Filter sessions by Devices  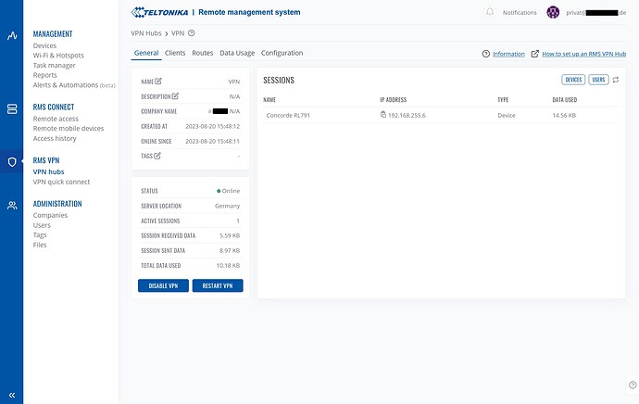click(x=573, y=80)
